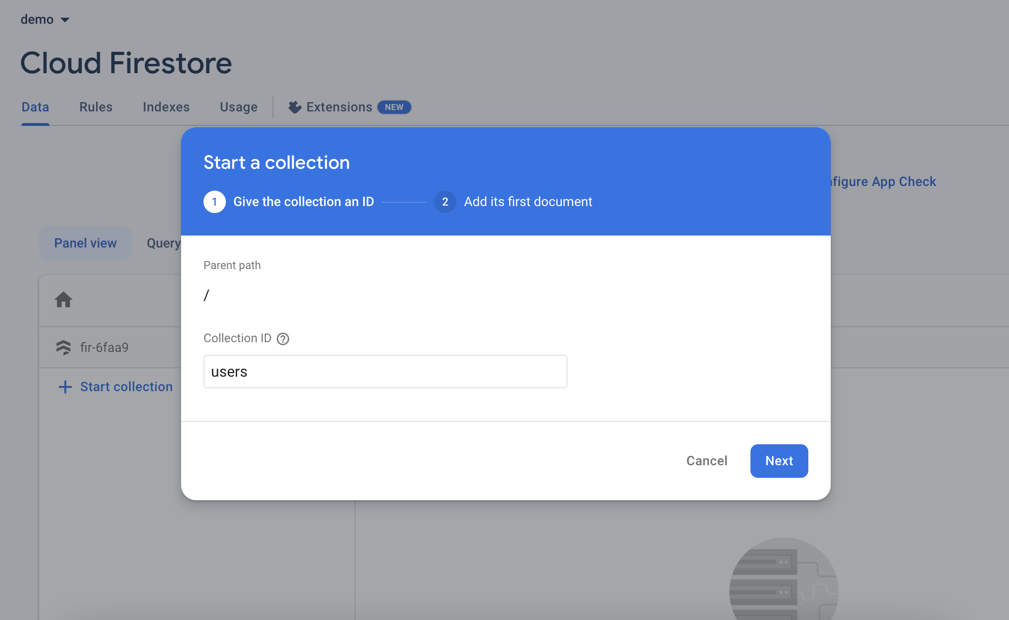Viewport: 1009px width, 620px height.
Task: Select the fir-6faa9 database entry
Action: coord(104,347)
